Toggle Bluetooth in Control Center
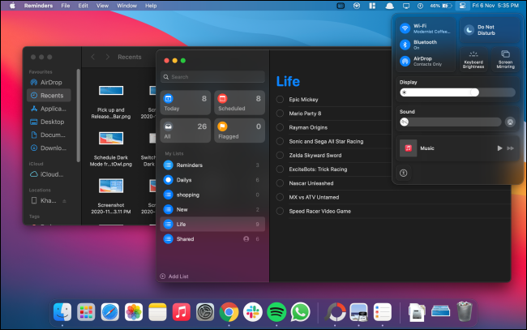This screenshot has width=527, height=330. (x=405, y=45)
